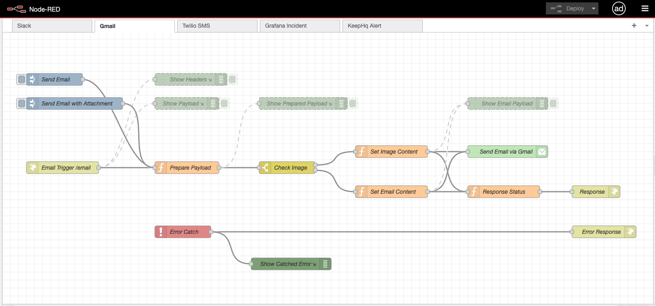Click Send Email with Attachment arrow icon

[x=32, y=103]
